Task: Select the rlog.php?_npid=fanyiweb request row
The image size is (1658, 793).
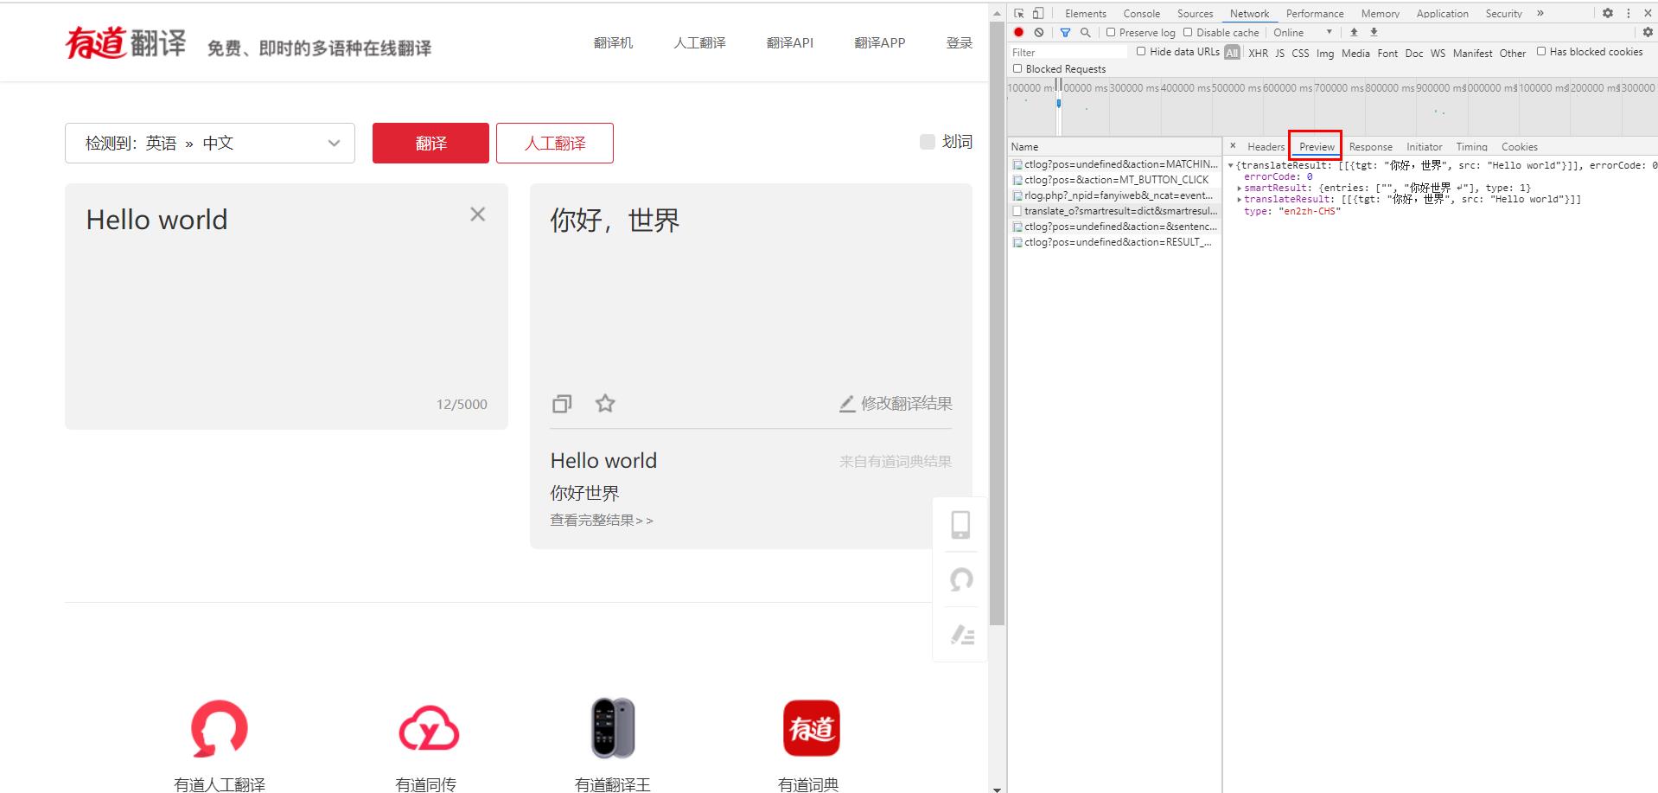Action: coord(1115,195)
